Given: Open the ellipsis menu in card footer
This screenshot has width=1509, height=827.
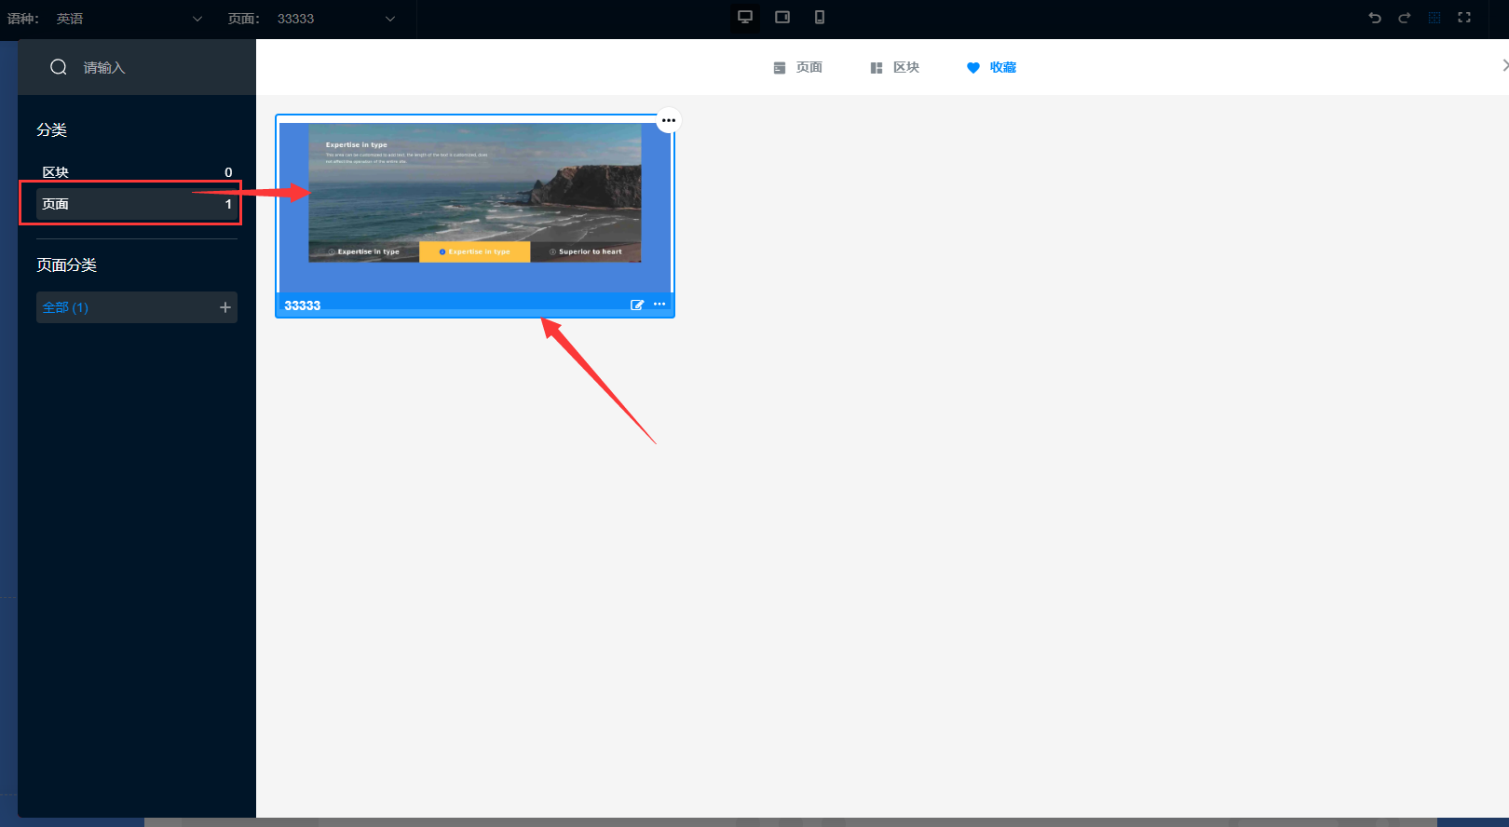Looking at the screenshot, I should (x=659, y=305).
